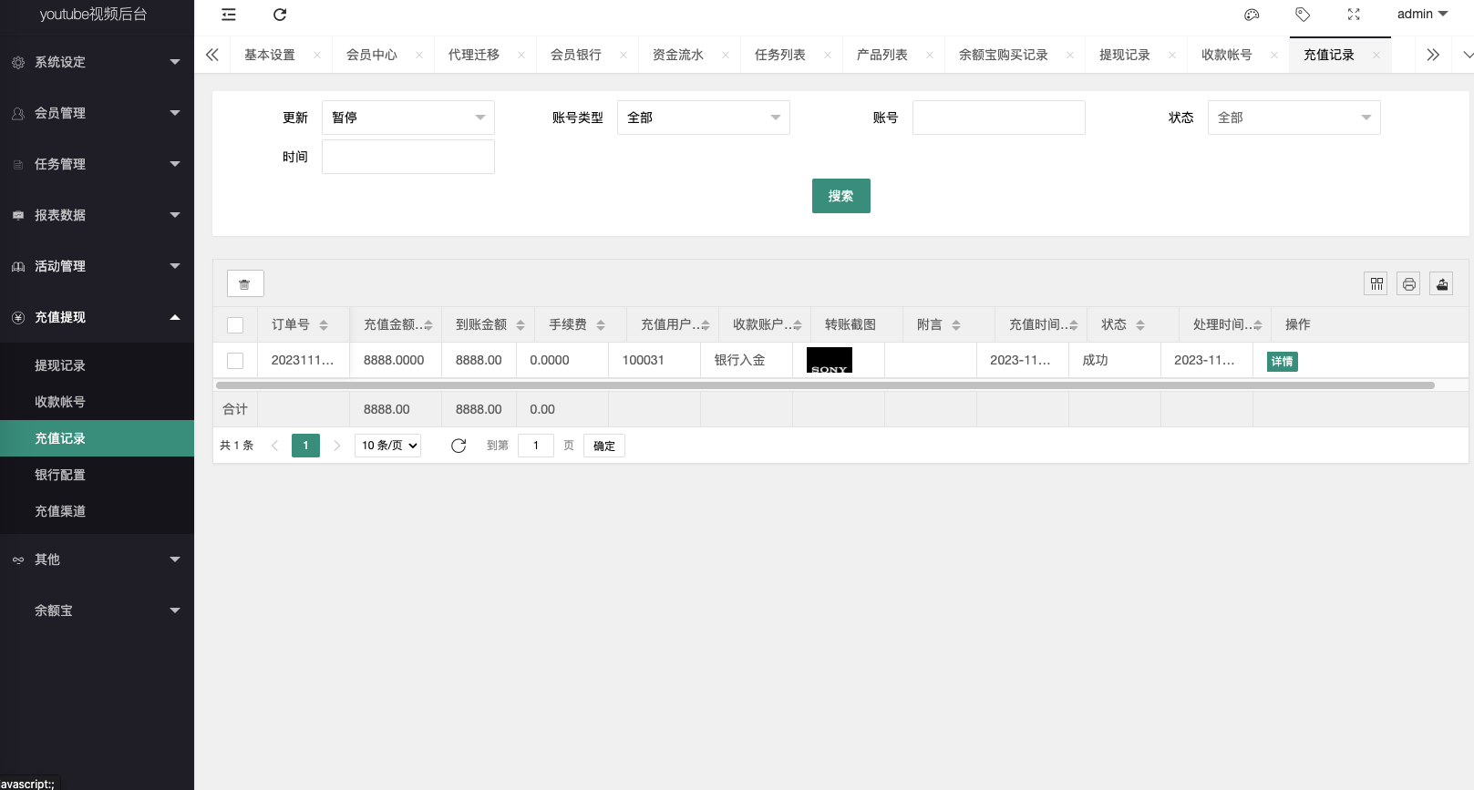Toggle the select-all checkbox in table header
The image size is (1474, 790).
coord(235,325)
